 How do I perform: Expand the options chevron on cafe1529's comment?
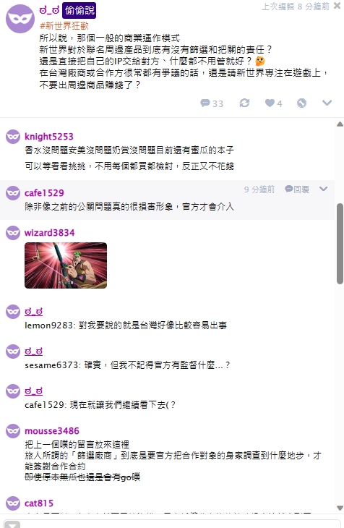324,189
